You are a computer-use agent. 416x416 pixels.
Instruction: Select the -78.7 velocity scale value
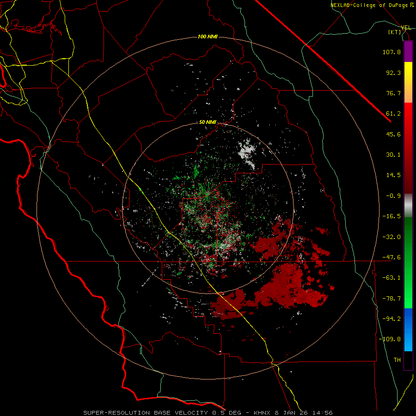click(392, 299)
